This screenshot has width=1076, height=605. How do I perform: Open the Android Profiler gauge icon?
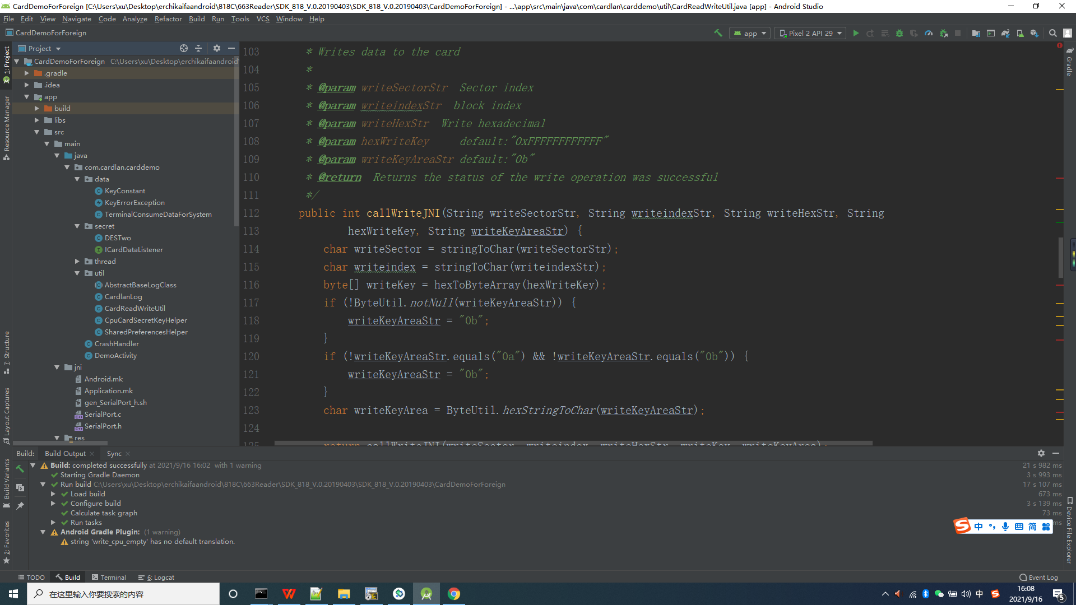[929, 33]
